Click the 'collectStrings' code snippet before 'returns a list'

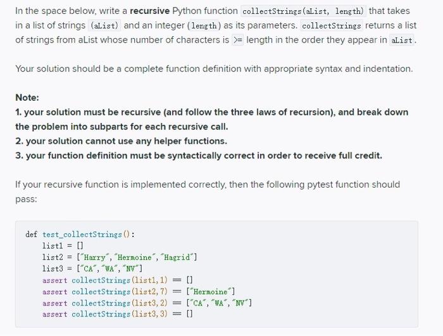(x=332, y=25)
